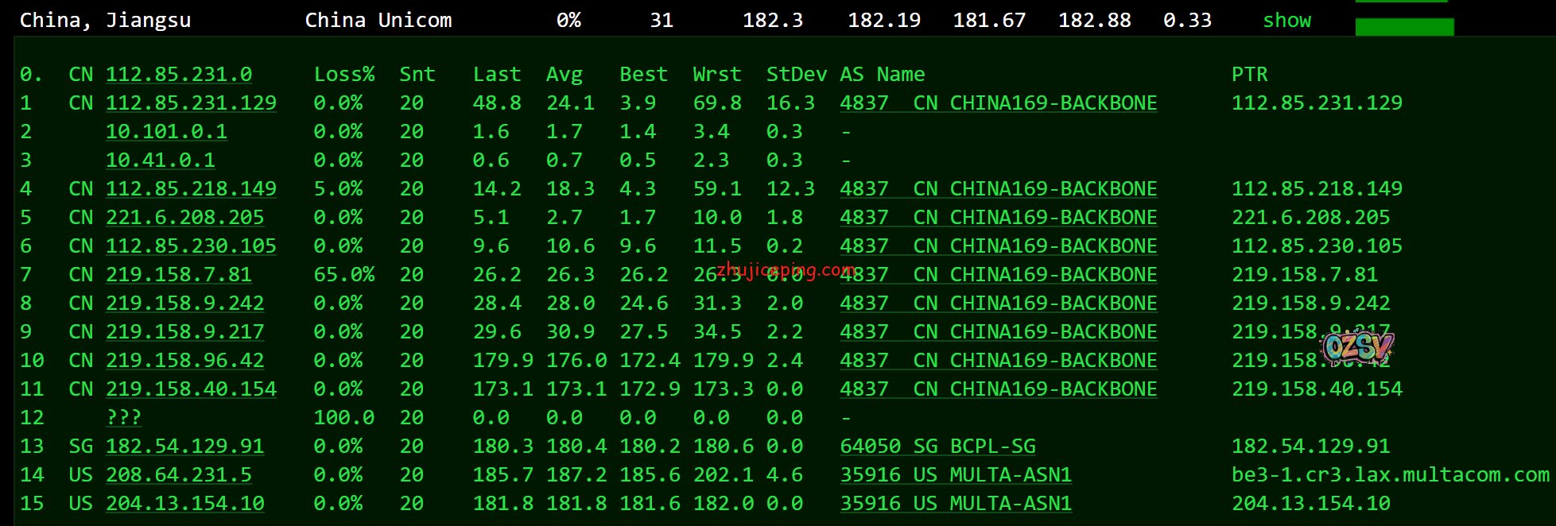Viewport: 1556px width, 526px height.
Task: Click the OZSV colorful logo sticker
Action: [x=1358, y=347]
